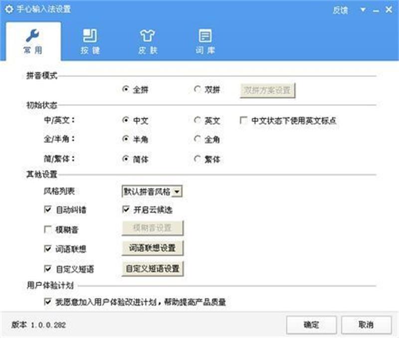Screen dimensions: 399x338
Task: Select 英文 as initial language
Action: click(x=197, y=120)
